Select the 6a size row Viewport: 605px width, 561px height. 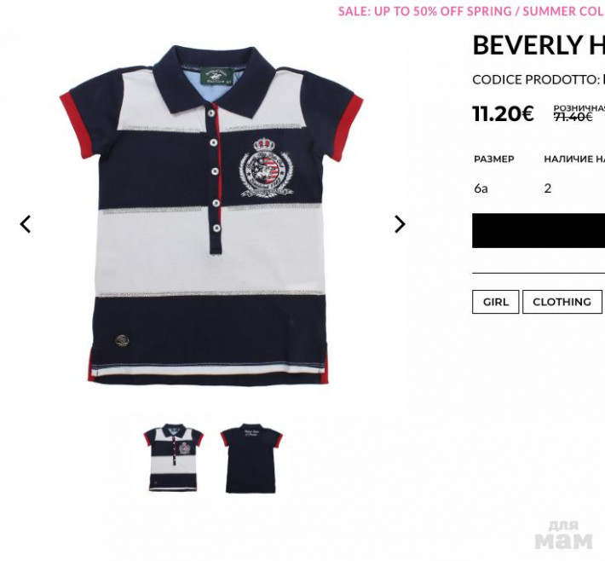[539, 188]
